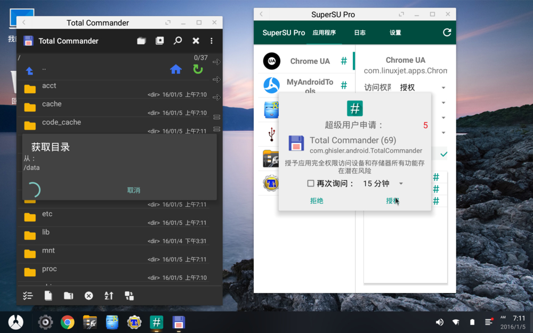Go back in SuperSU Pro title bar

(261, 14)
